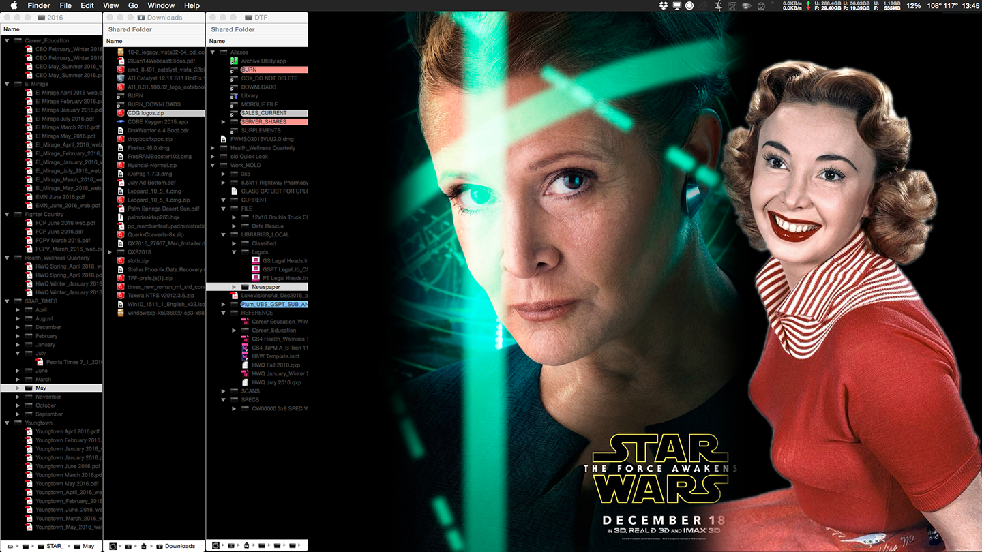Select the HWQ Fall 2010.qxp document icon
The height and width of the screenshot is (552, 982).
click(x=245, y=365)
